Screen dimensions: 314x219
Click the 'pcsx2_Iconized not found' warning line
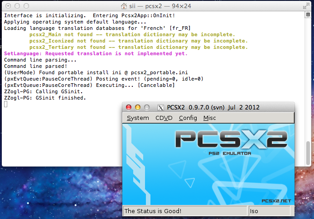coord(139,41)
